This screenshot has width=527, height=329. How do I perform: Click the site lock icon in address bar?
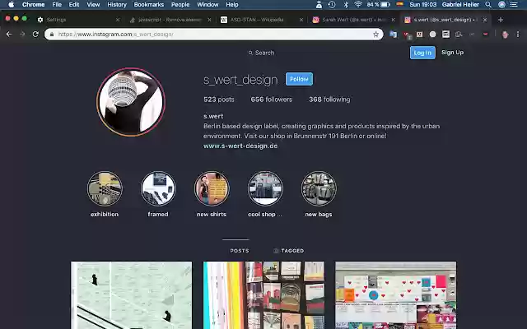click(x=52, y=35)
